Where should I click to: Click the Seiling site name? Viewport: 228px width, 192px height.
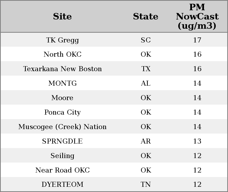[62, 156]
